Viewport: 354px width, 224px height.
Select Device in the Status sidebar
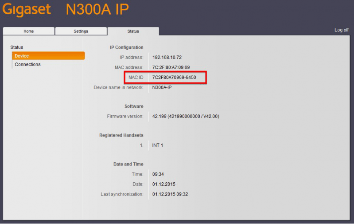[48, 56]
